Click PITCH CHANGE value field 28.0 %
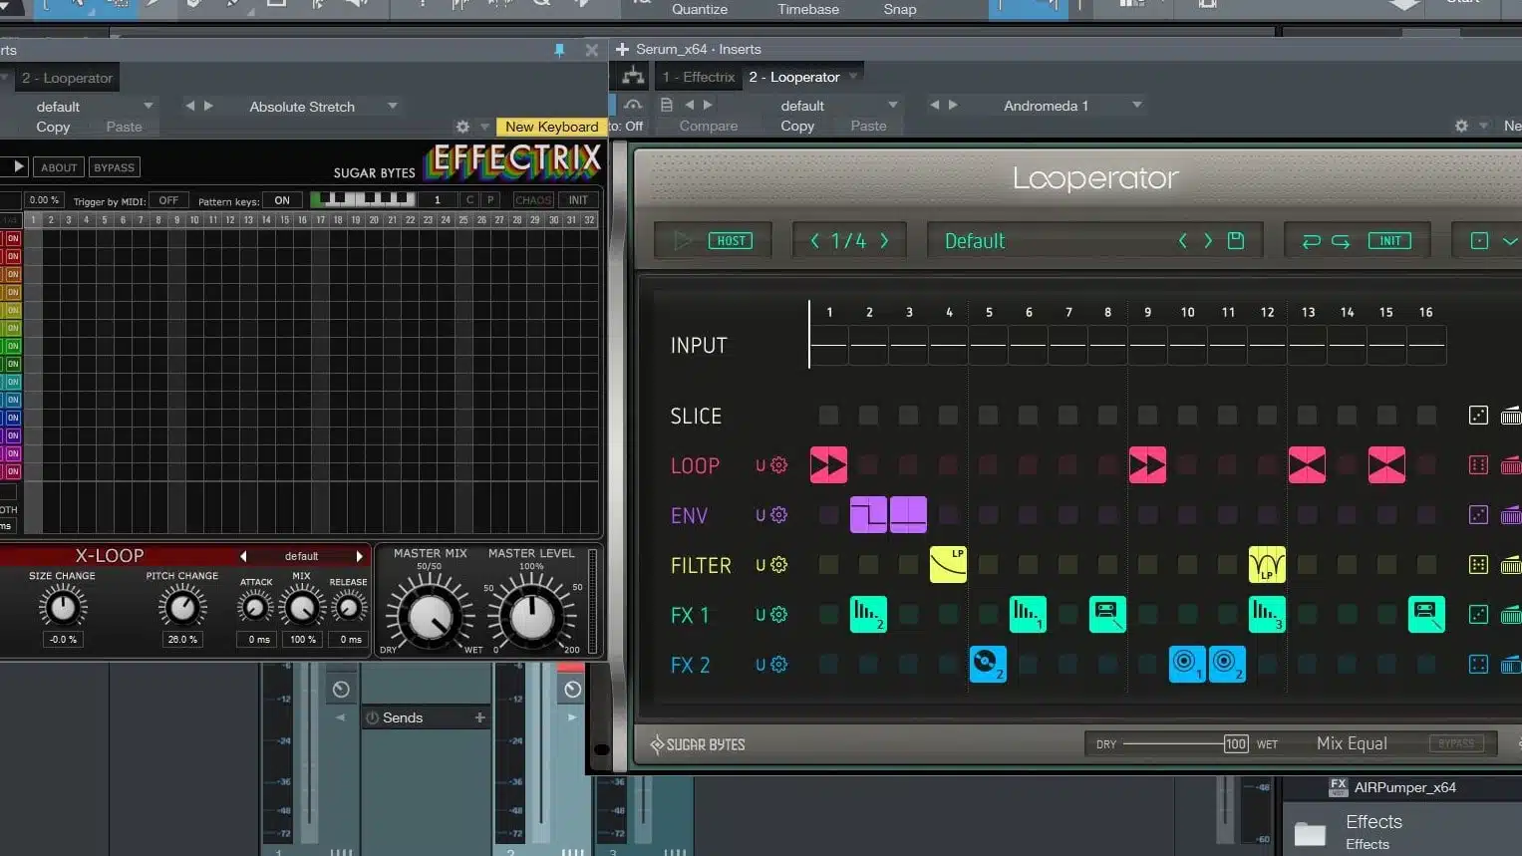Screen dimensions: 1522x856 [182, 640]
